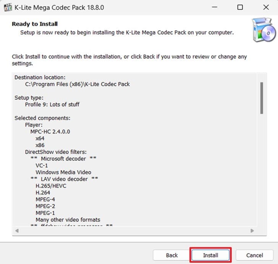Click the software box and disc icon
The height and width of the screenshot is (264, 278).
(x=263, y=29)
